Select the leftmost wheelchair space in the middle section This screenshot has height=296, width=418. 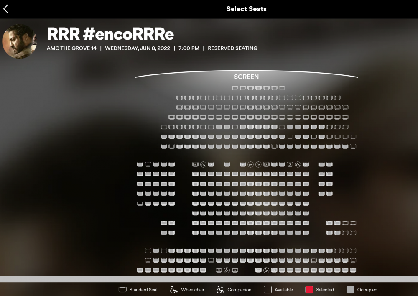pos(203,165)
